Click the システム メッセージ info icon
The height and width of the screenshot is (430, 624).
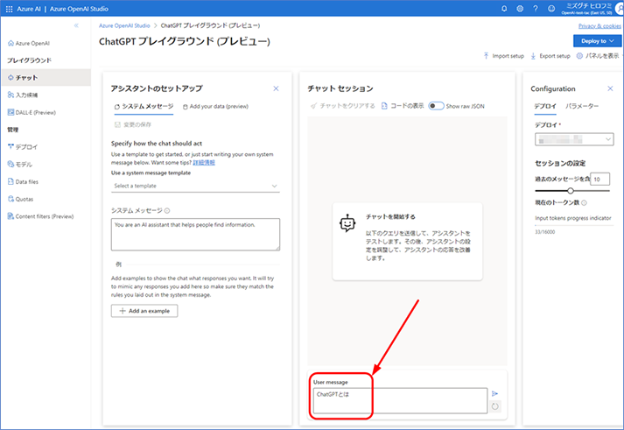click(x=167, y=210)
